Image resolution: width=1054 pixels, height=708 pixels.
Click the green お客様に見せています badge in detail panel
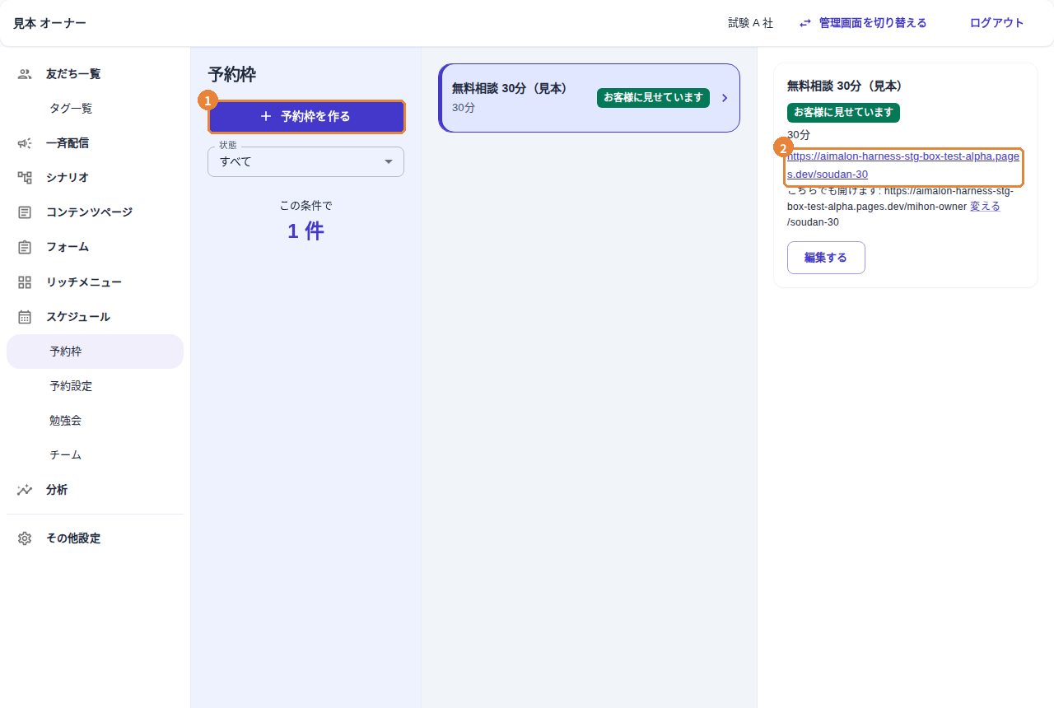[843, 113]
